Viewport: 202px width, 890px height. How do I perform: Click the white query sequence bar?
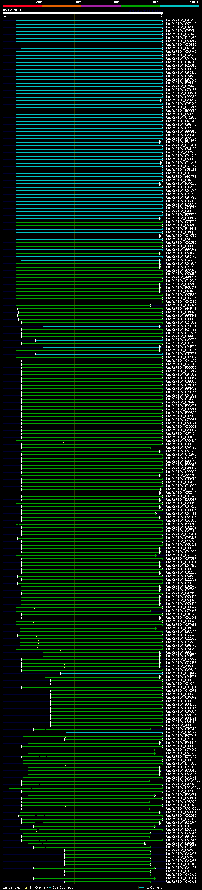83,13
